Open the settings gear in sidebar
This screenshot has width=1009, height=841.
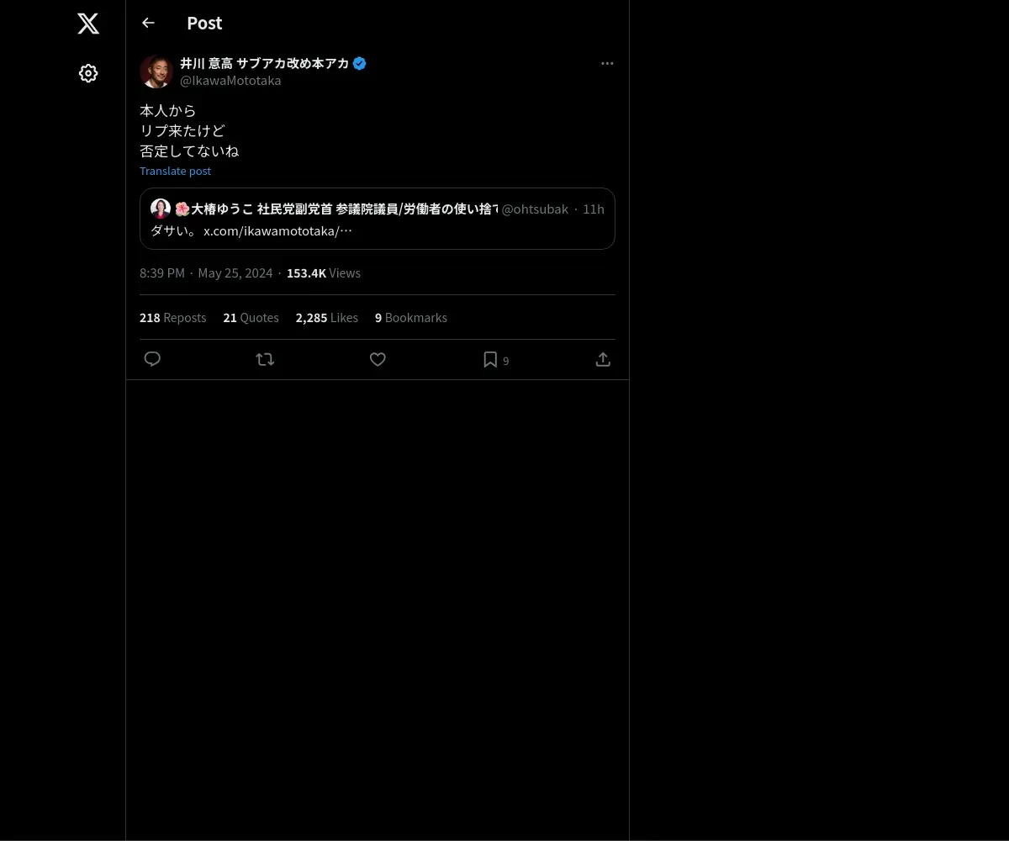pyautogui.click(x=88, y=73)
